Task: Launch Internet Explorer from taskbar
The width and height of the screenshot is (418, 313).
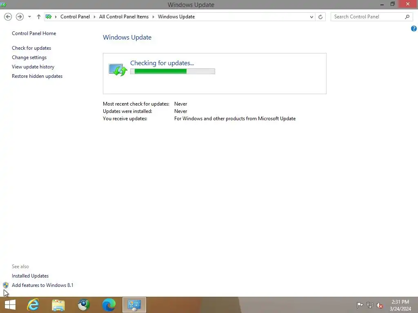Action: (x=33, y=305)
